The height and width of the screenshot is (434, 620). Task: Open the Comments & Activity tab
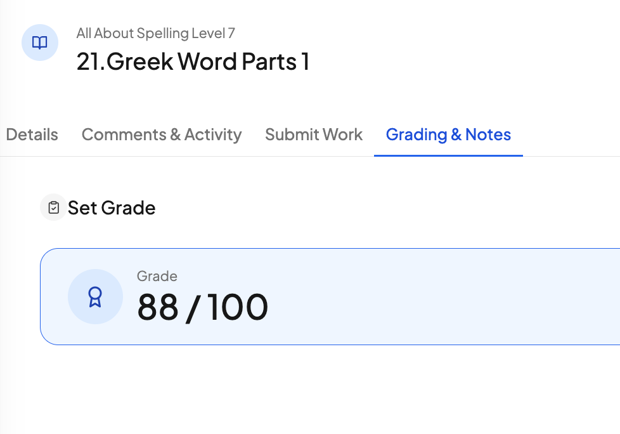(x=162, y=135)
